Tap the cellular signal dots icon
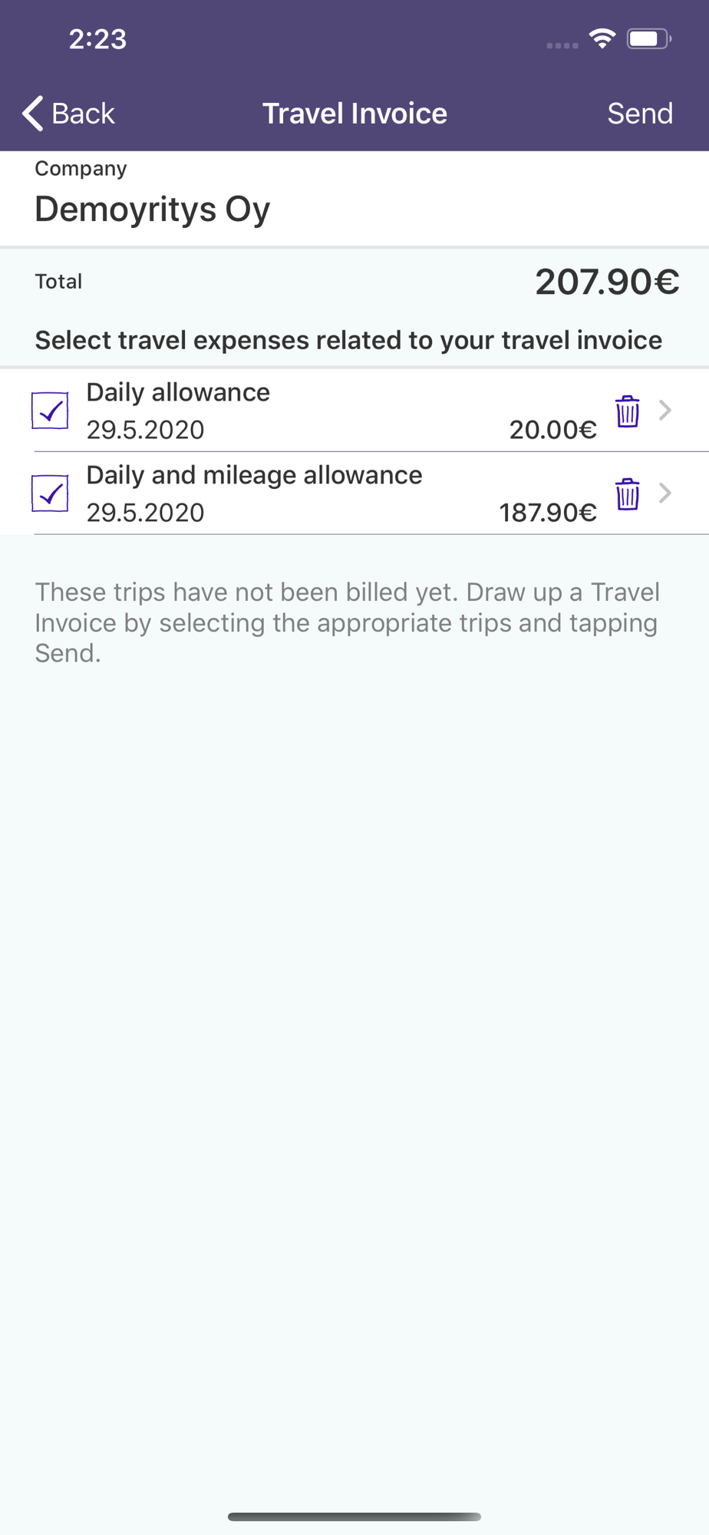The height and width of the screenshot is (1535, 709). click(x=562, y=45)
